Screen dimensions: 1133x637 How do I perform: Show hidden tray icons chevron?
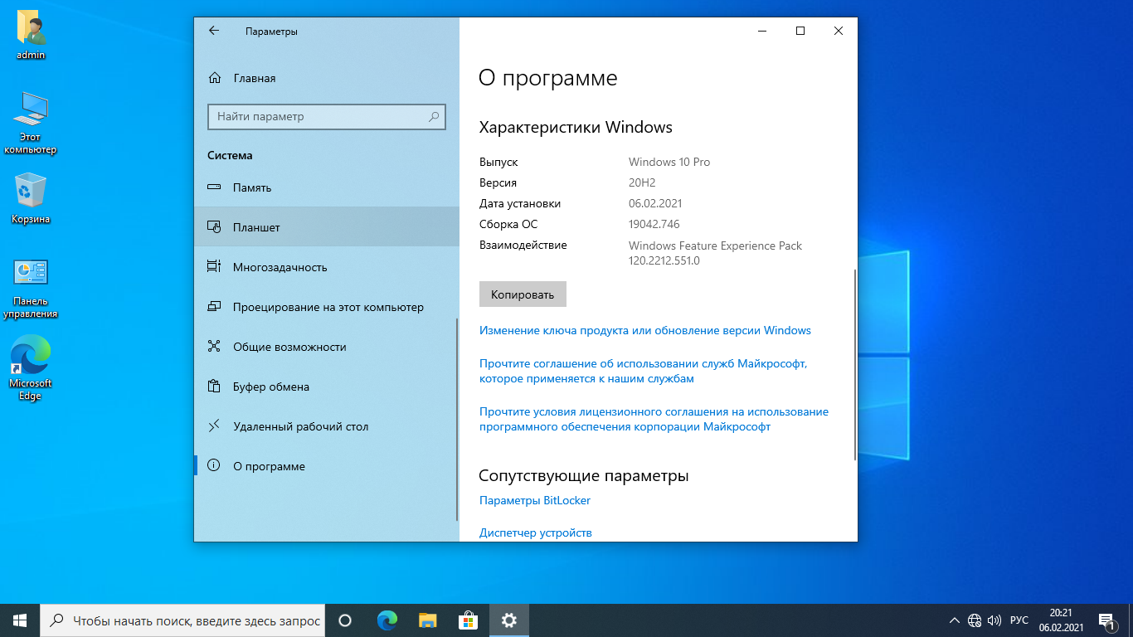tap(955, 620)
